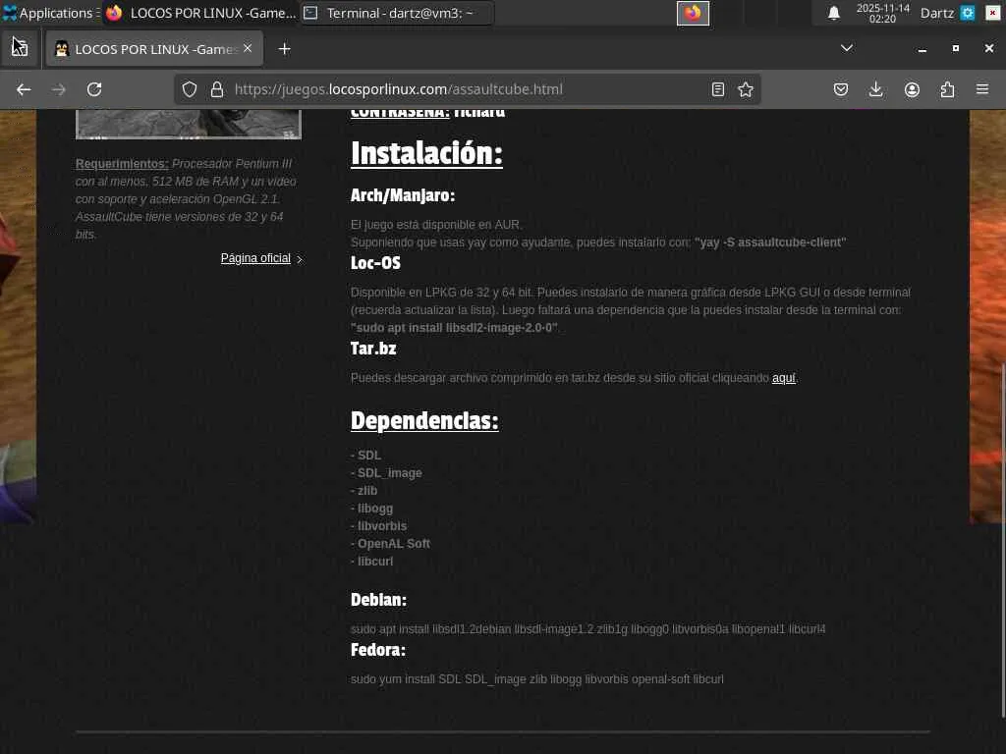
Task: Open the tracking protection shield
Action: coord(190,89)
